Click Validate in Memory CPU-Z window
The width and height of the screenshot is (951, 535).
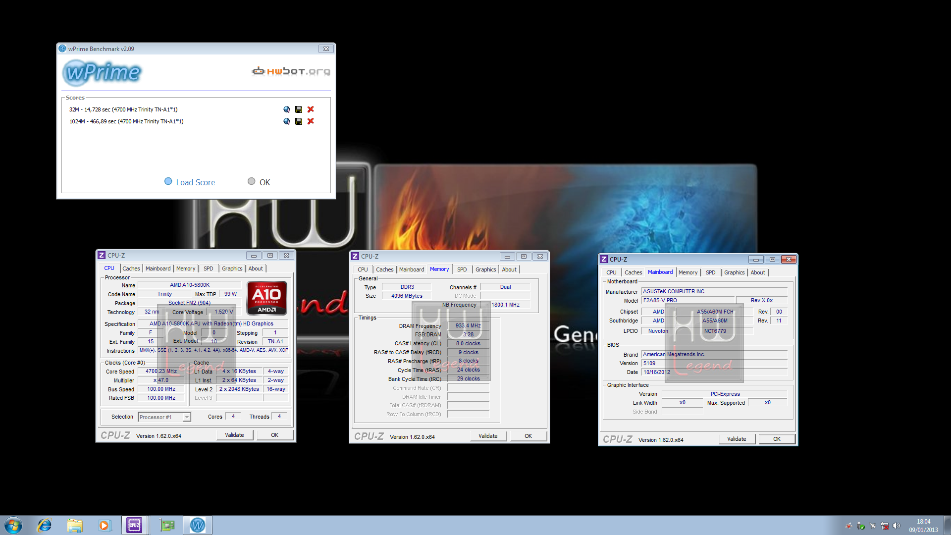(x=488, y=436)
